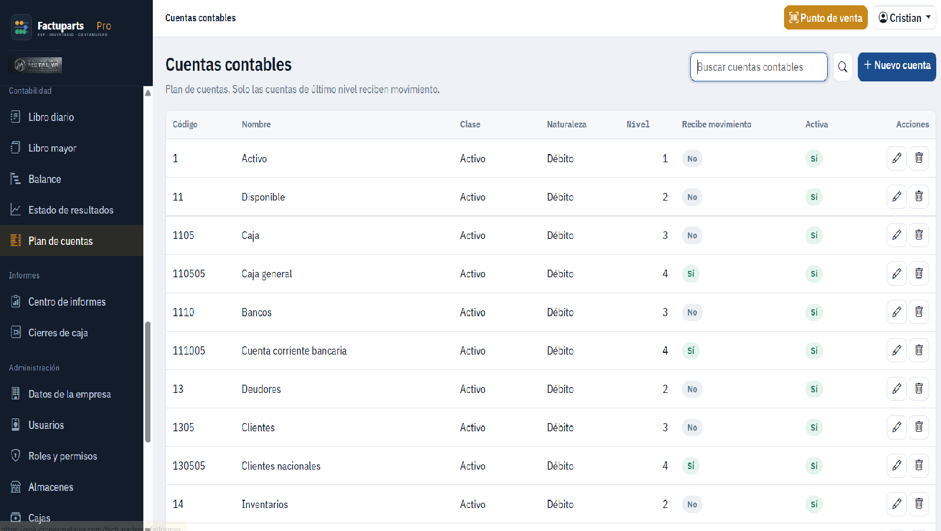The image size is (941, 531).
Task: Edit the Clientes nacionales account with pencil icon
Action: pos(897,465)
